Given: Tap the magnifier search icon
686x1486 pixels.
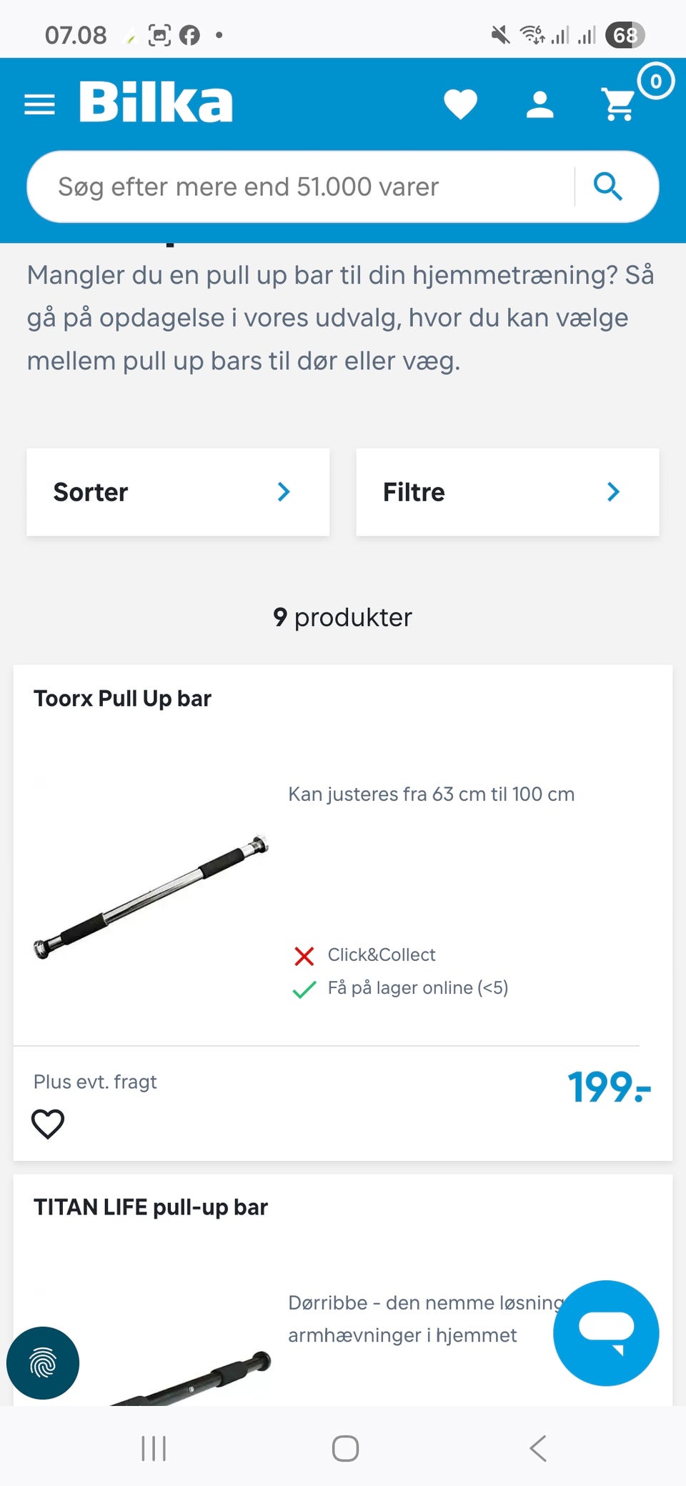Looking at the screenshot, I should [608, 186].
